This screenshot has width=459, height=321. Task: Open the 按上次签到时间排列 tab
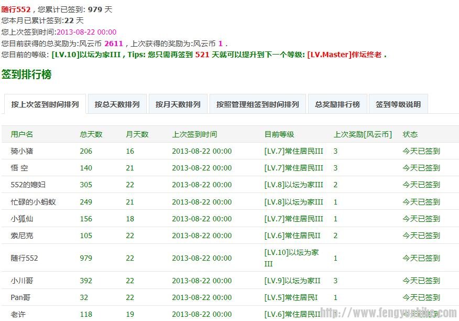(45, 104)
